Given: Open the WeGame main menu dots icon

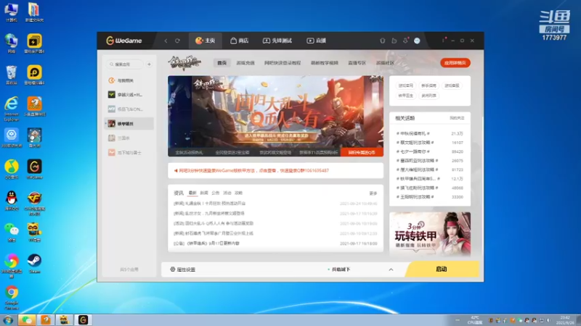Looking at the screenshot, I should click(x=443, y=41).
